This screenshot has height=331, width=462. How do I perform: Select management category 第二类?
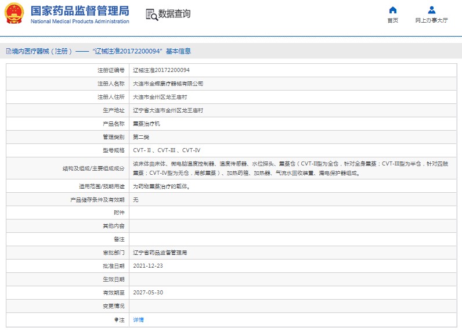tap(141, 137)
